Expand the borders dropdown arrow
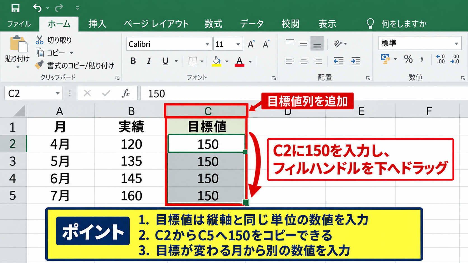 [202, 61]
